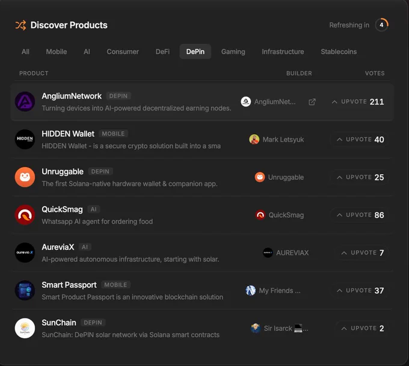Click the AngliumNetwork product logo
The width and height of the screenshot is (409, 366).
tap(25, 102)
